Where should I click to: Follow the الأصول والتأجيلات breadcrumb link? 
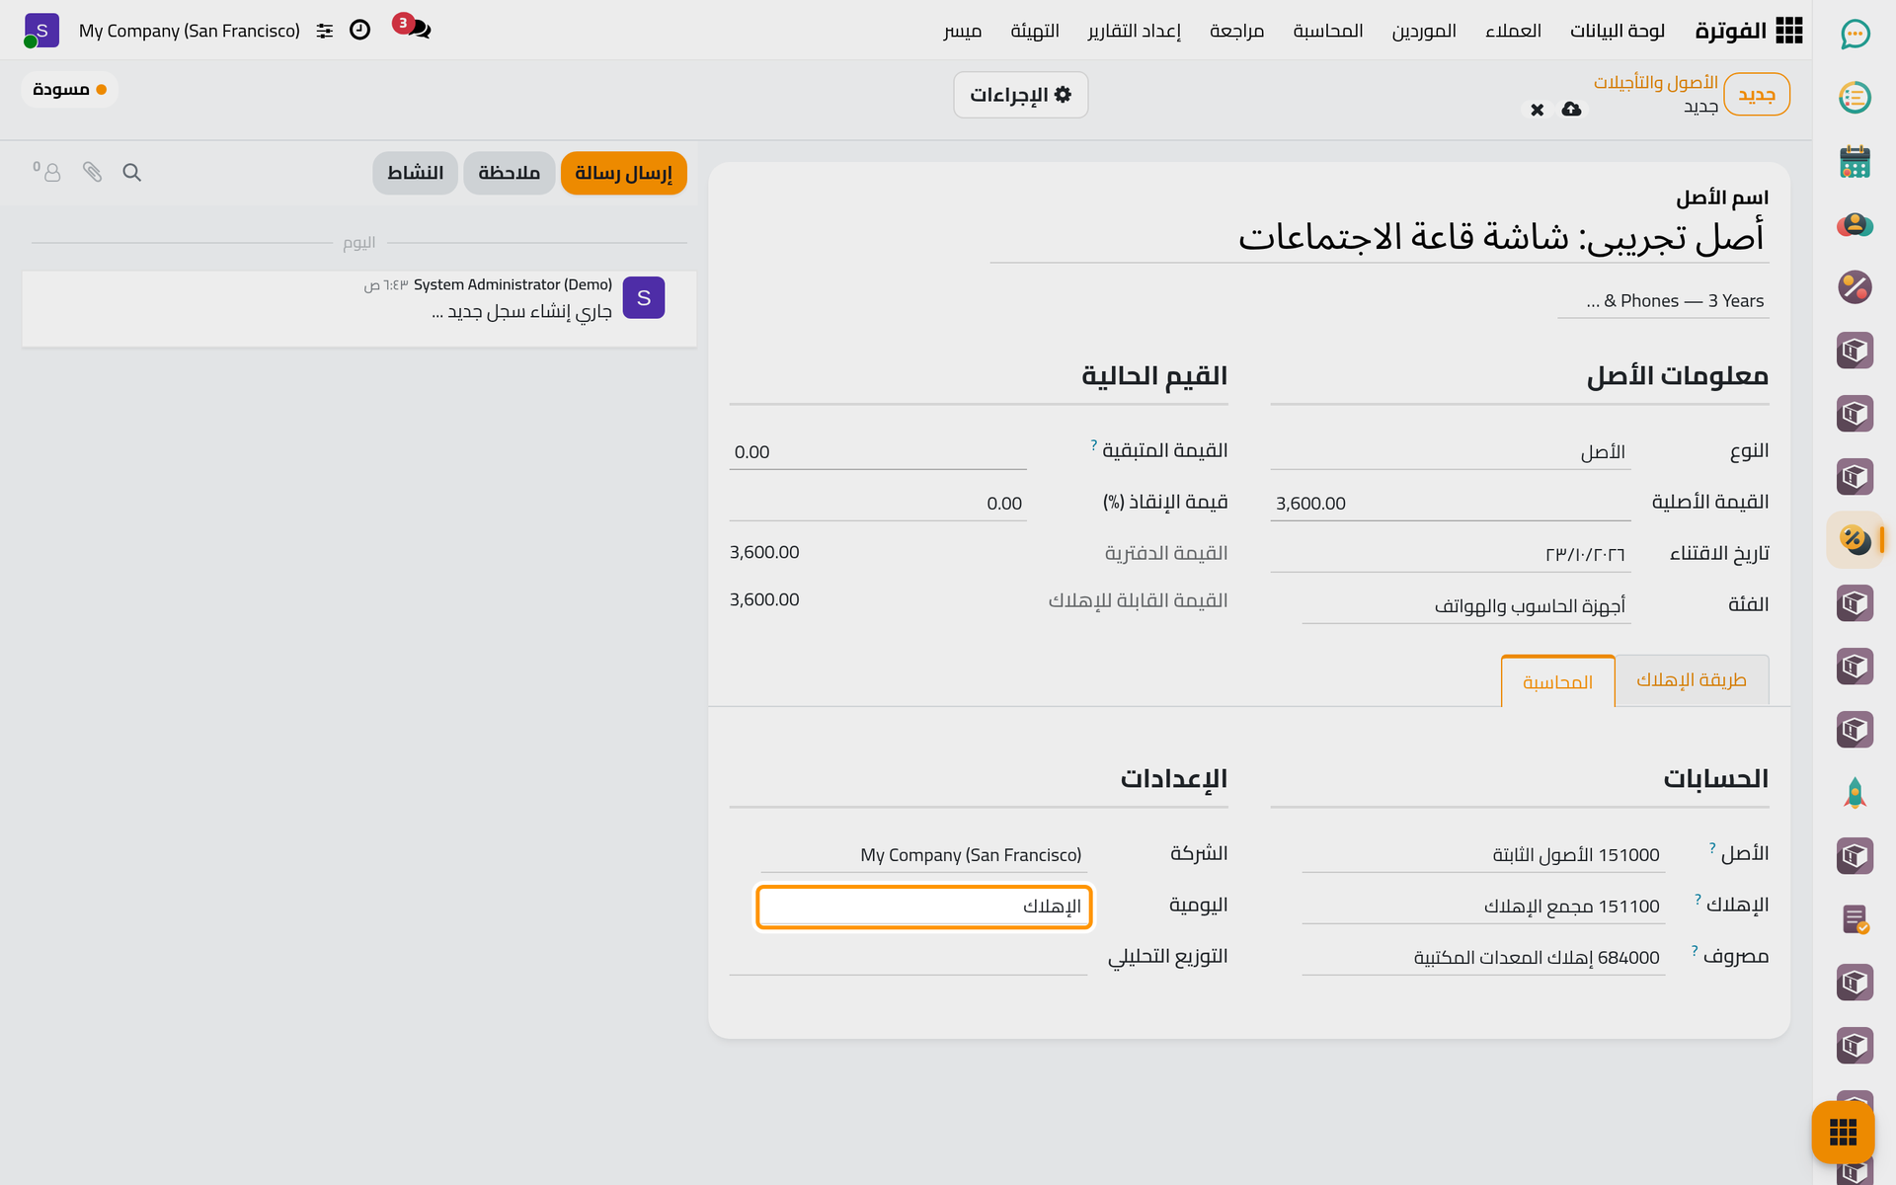coord(1655,83)
